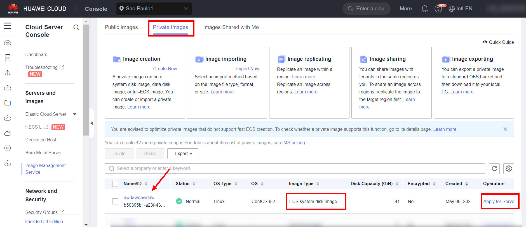Sort table by Created column
Screen dimensions: 526x227
click(x=466, y=184)
